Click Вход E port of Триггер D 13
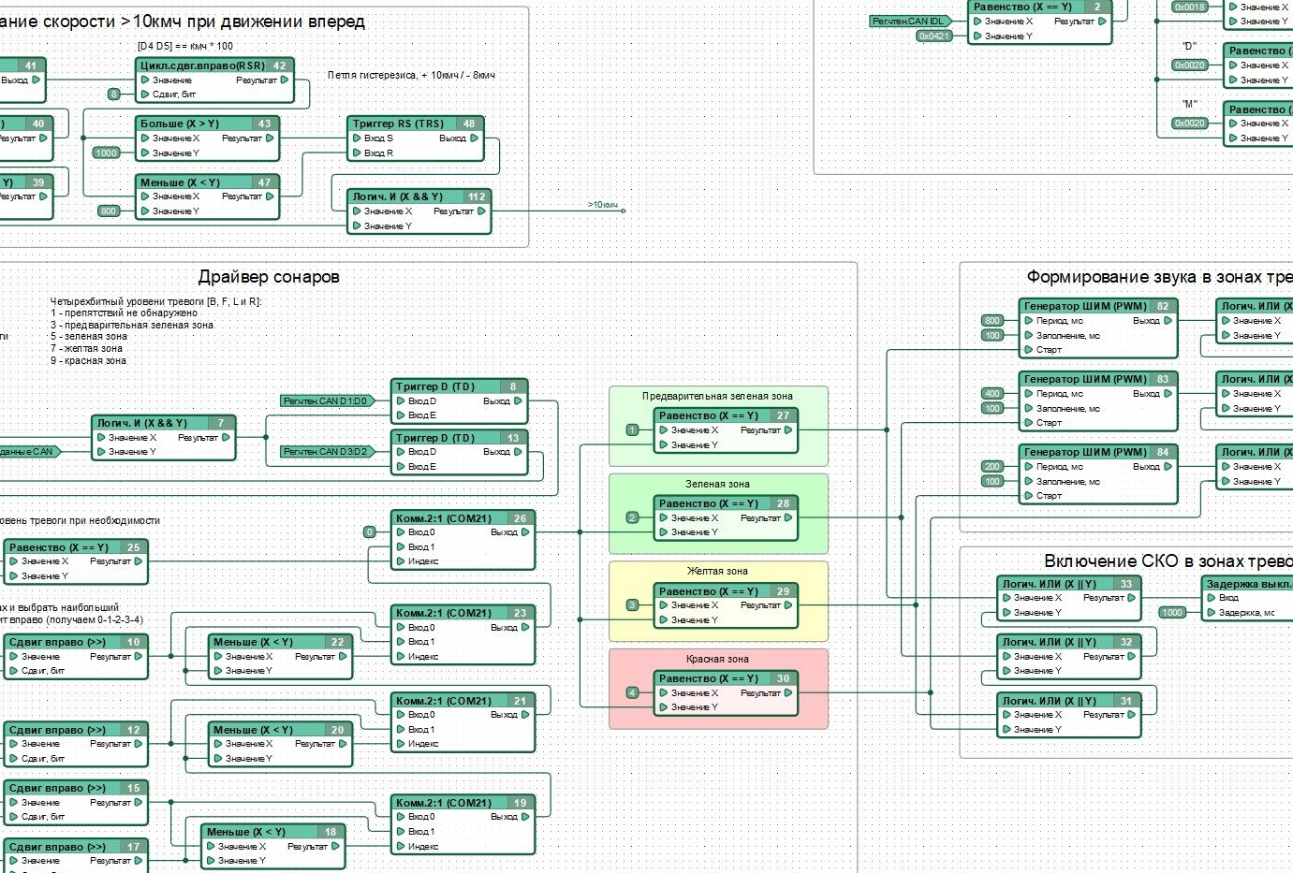Screen dimensions: 1293x873 (x=401, y=466)
